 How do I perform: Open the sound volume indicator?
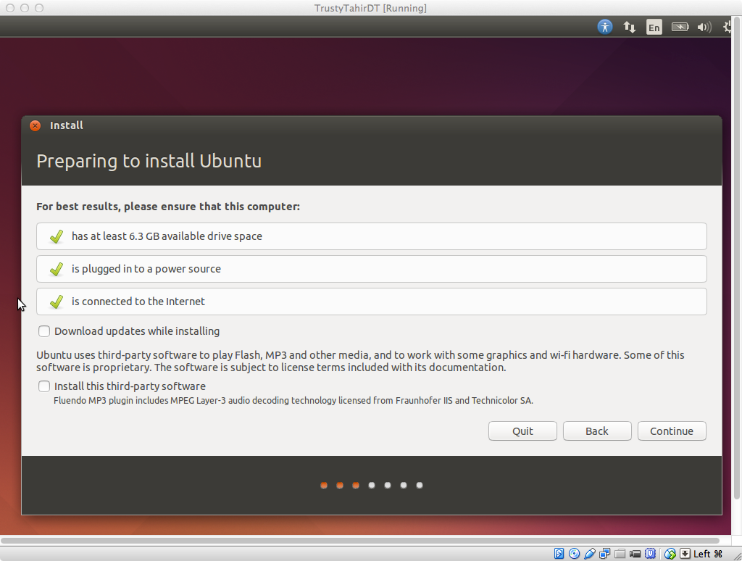[x=704, y=27]
